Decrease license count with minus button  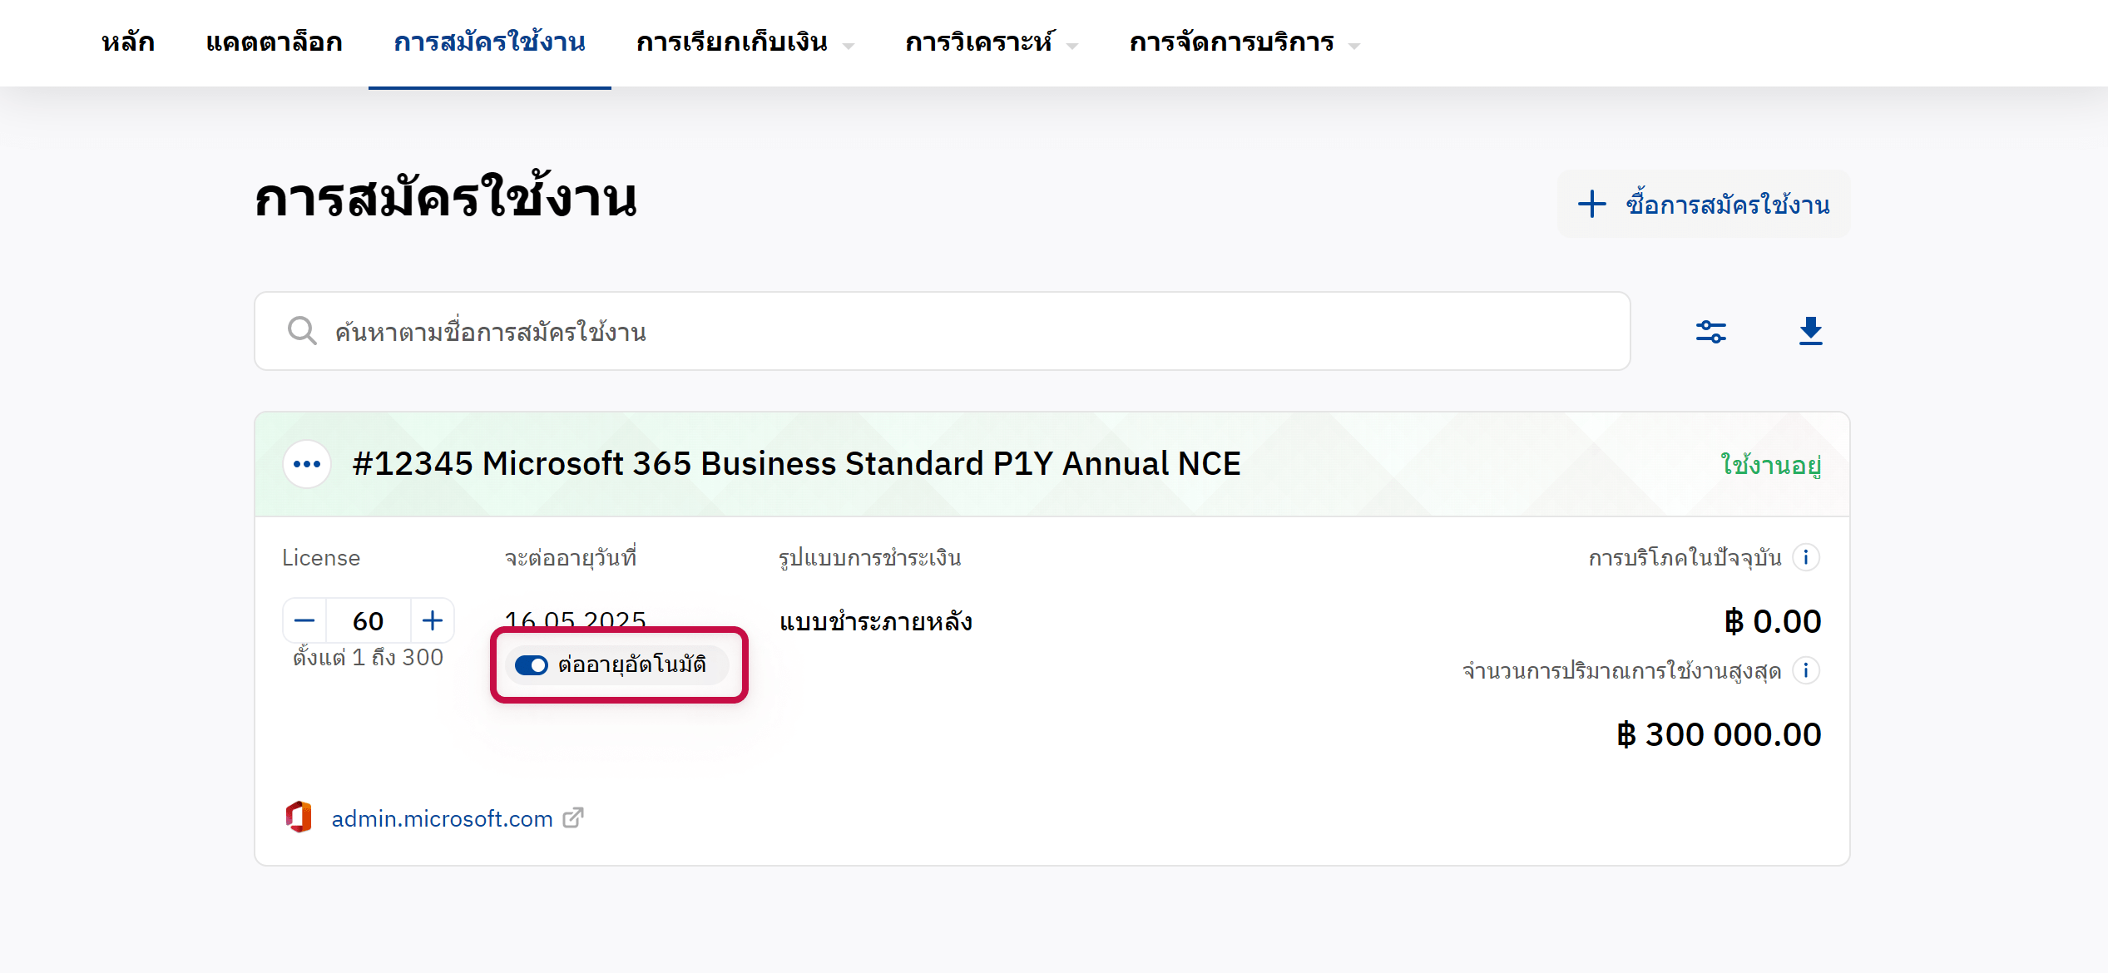point(304,620)
